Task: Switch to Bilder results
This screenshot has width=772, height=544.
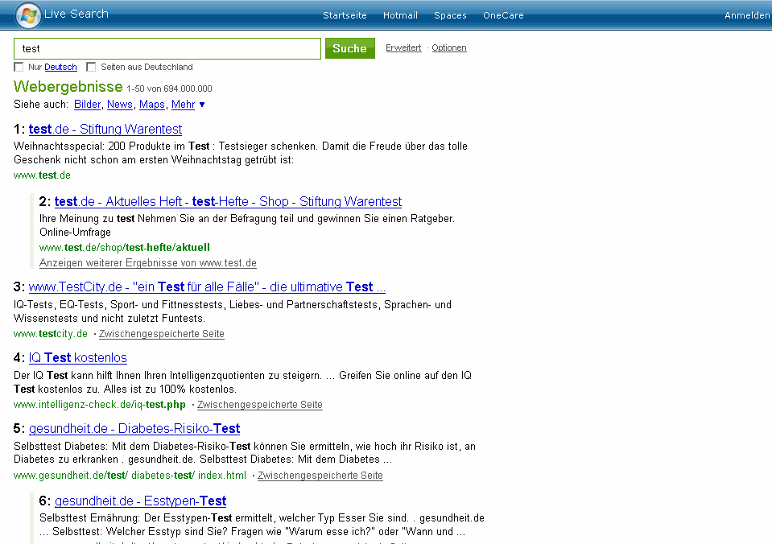Action: coord(87,105)
